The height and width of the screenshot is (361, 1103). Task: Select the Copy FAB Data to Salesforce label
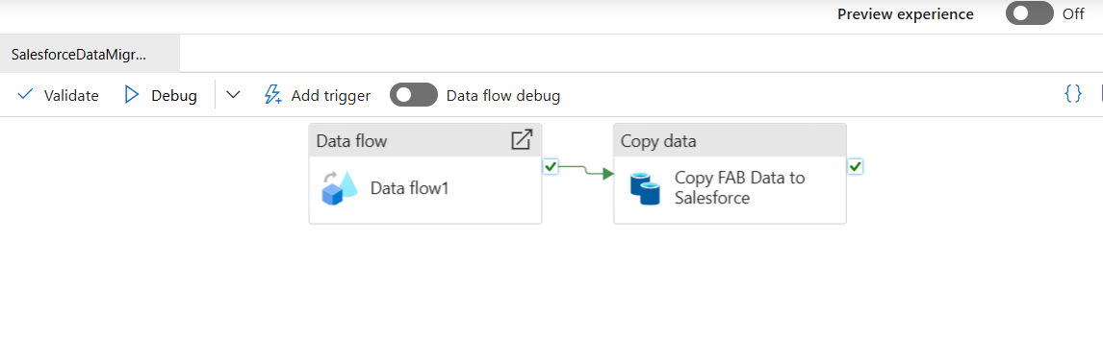[739, 187]
